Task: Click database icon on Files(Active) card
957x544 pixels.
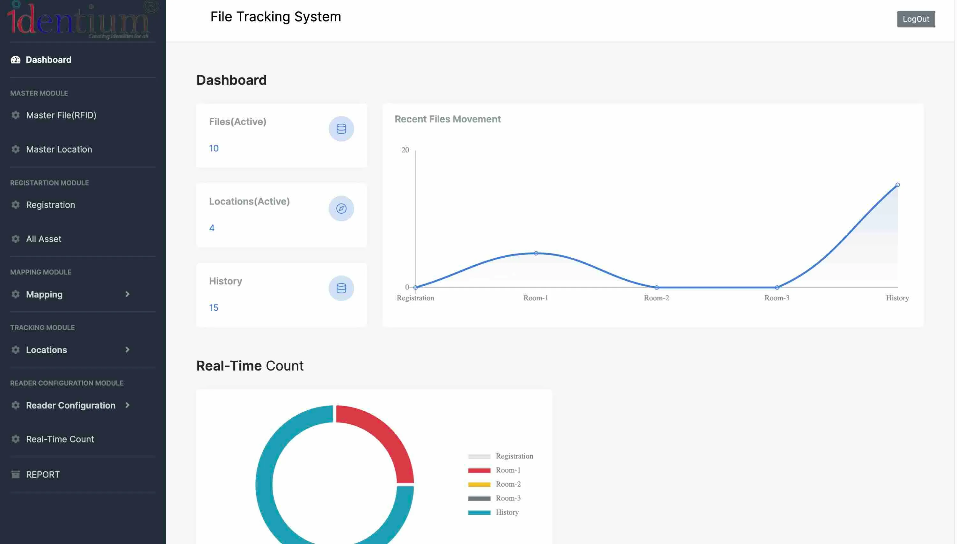Action: (x=341, y=129)
